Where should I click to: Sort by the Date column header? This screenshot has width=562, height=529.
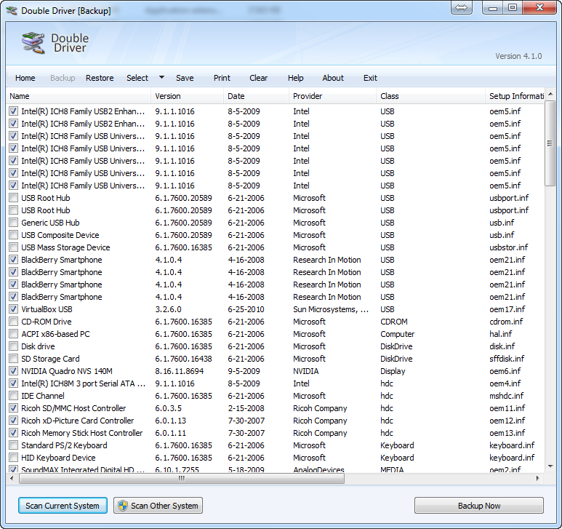coord(256,96)
